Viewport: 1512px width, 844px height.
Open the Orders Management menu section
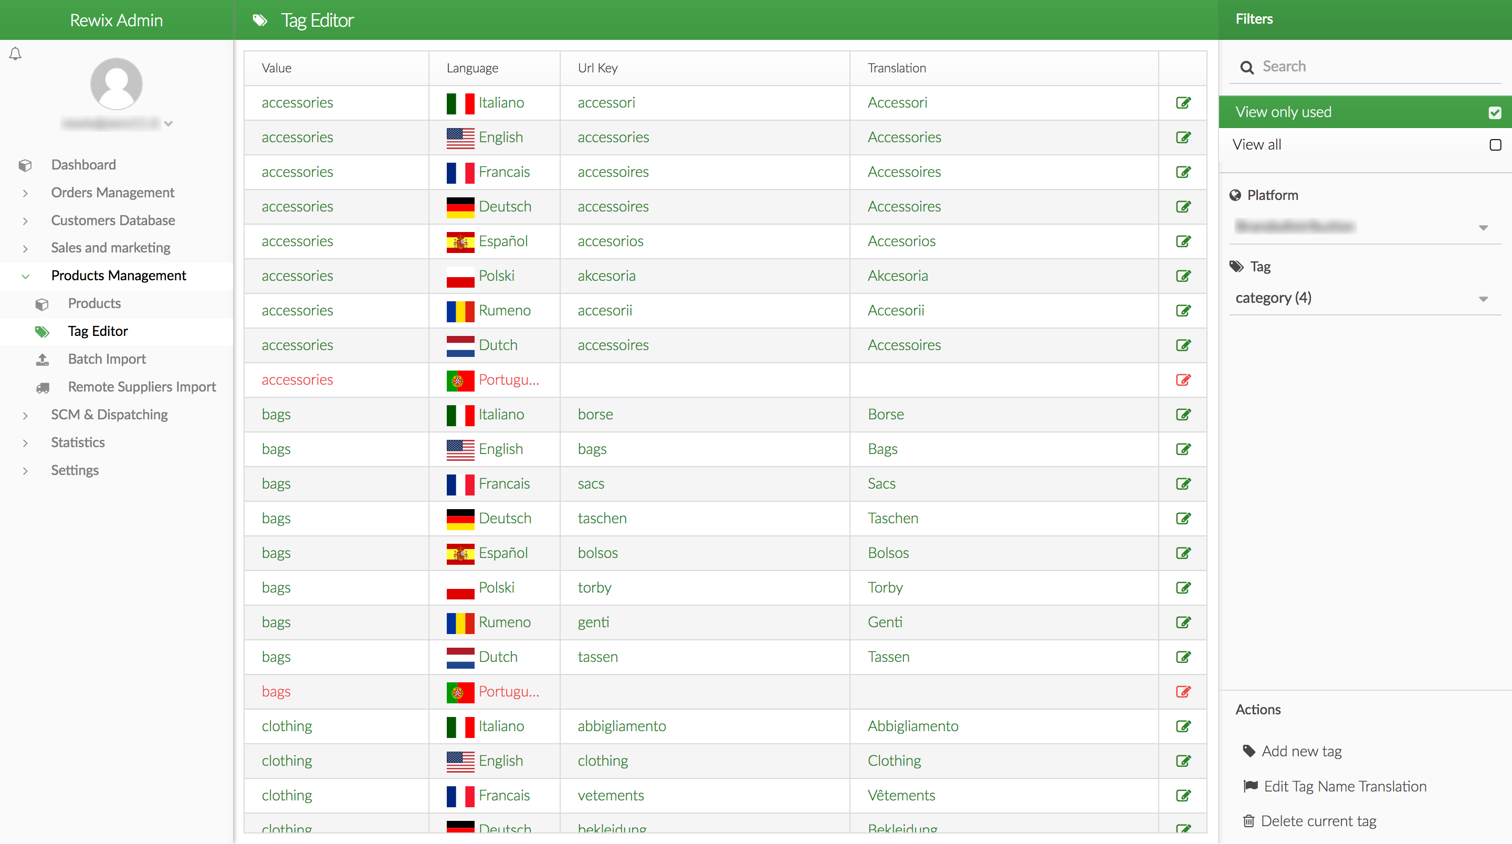(x=112, y=192)
